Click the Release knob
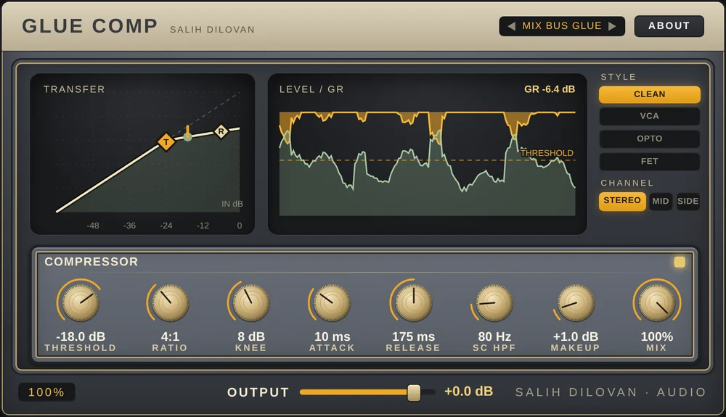Image resolution: width=726 pixels, height=417 pixels. point(414,302)
